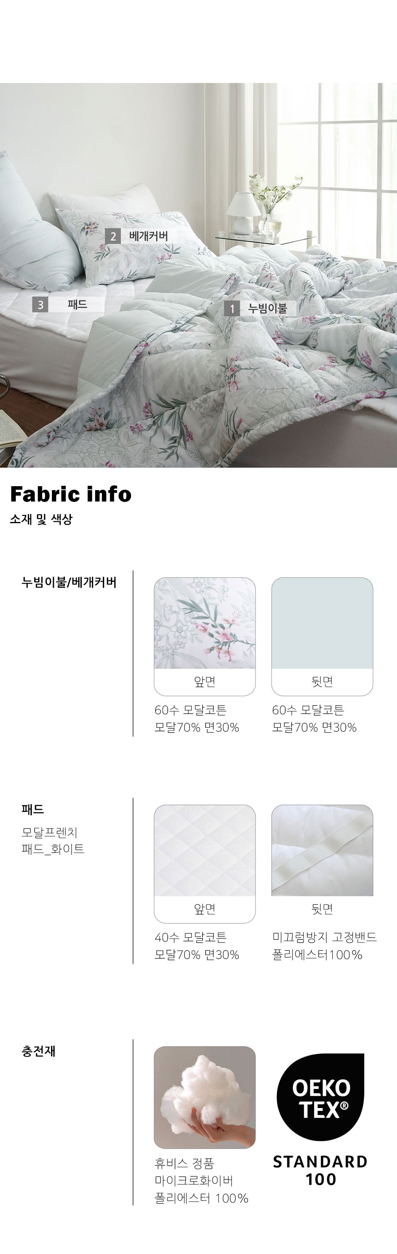
Task: Open the white quilted pad front image
Action: [x=205, y=850]
